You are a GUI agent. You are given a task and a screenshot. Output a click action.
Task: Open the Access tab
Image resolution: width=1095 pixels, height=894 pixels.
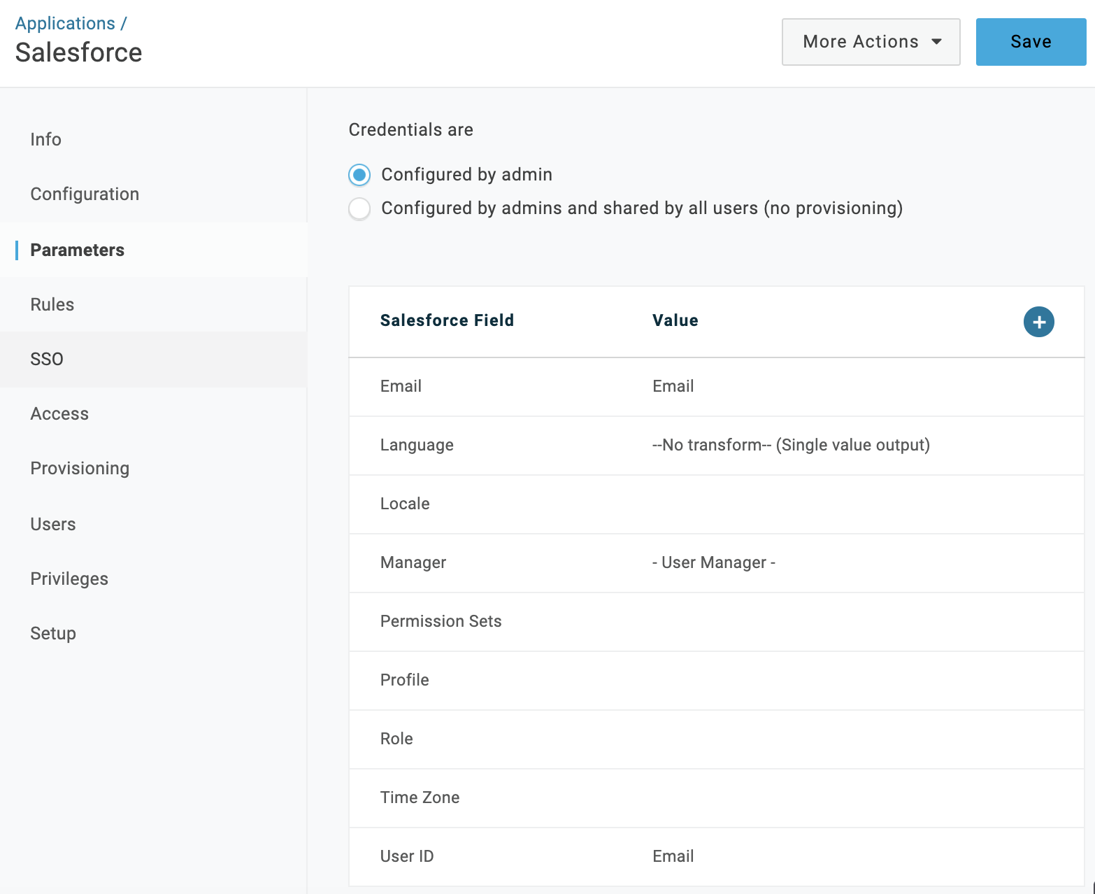[153, 413]
